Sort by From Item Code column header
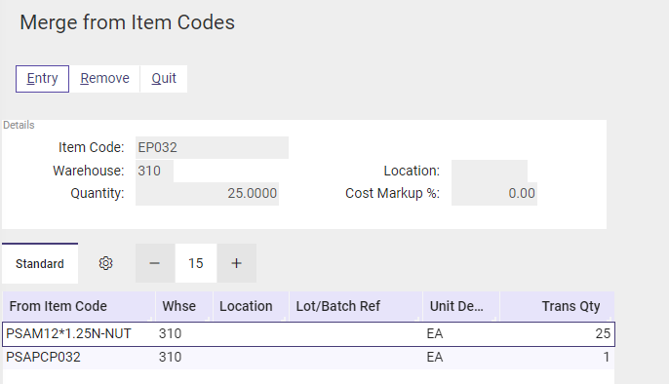The image size is (669, 384). point(79,306)
